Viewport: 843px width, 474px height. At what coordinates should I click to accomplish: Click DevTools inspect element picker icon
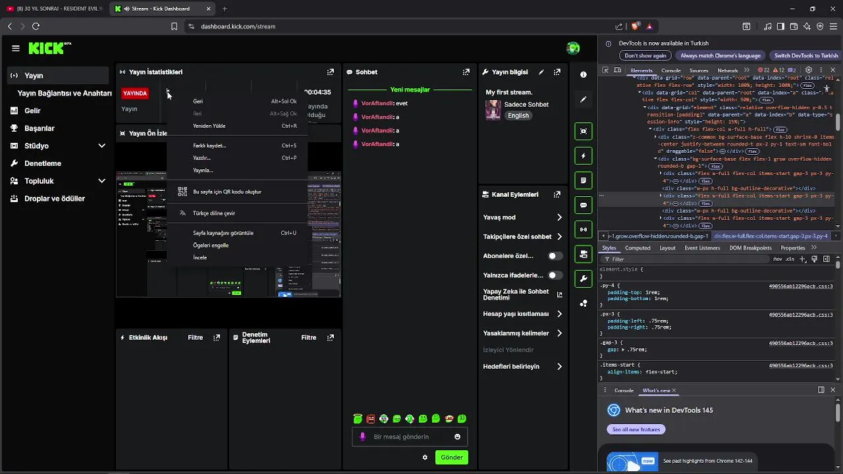[x=605, y=70]
